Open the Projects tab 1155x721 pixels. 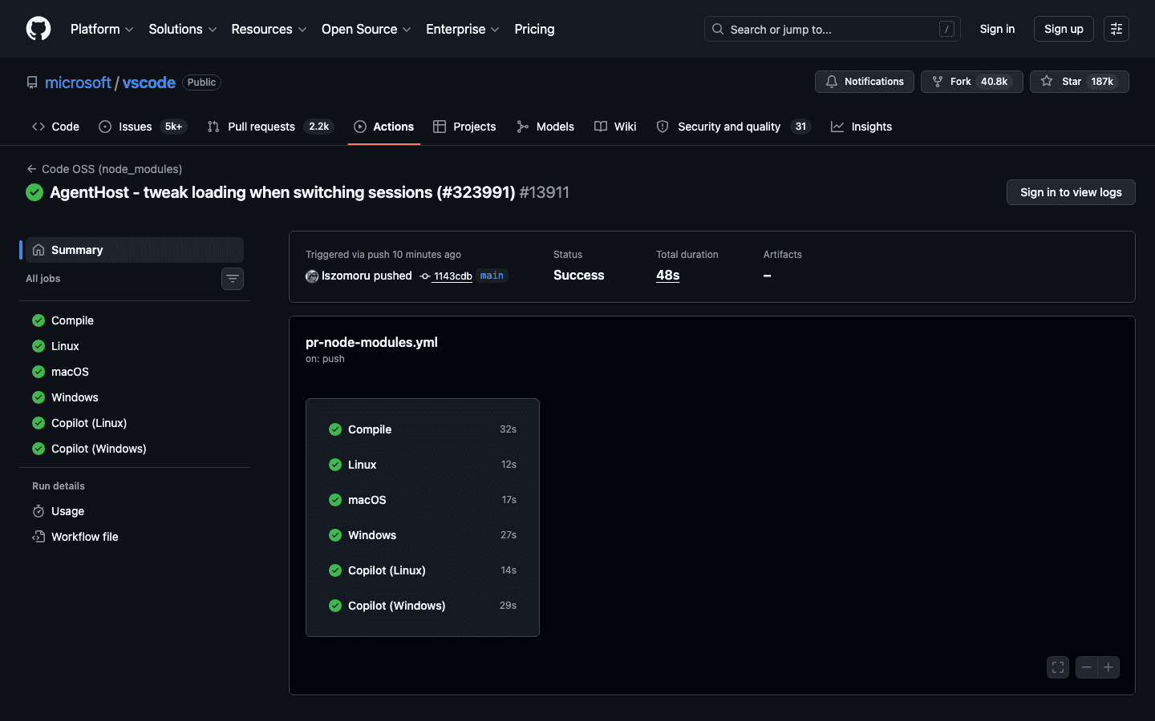point(464,127)
